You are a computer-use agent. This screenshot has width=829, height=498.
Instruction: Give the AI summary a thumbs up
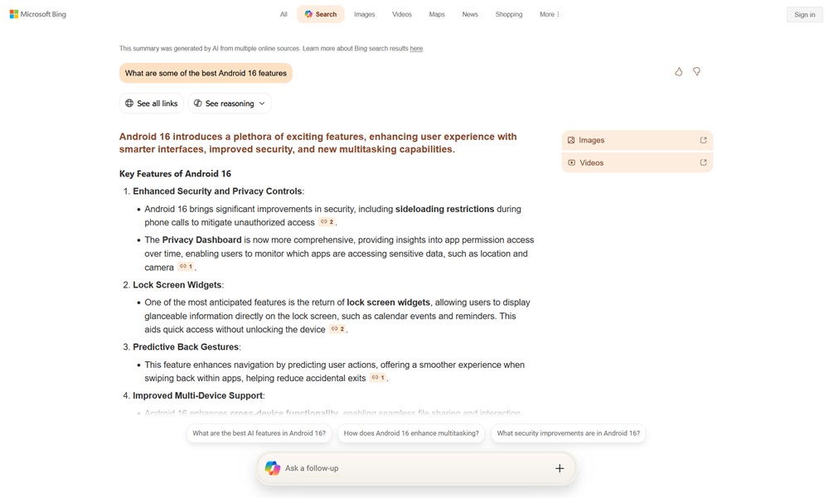[x=678, y=71]
